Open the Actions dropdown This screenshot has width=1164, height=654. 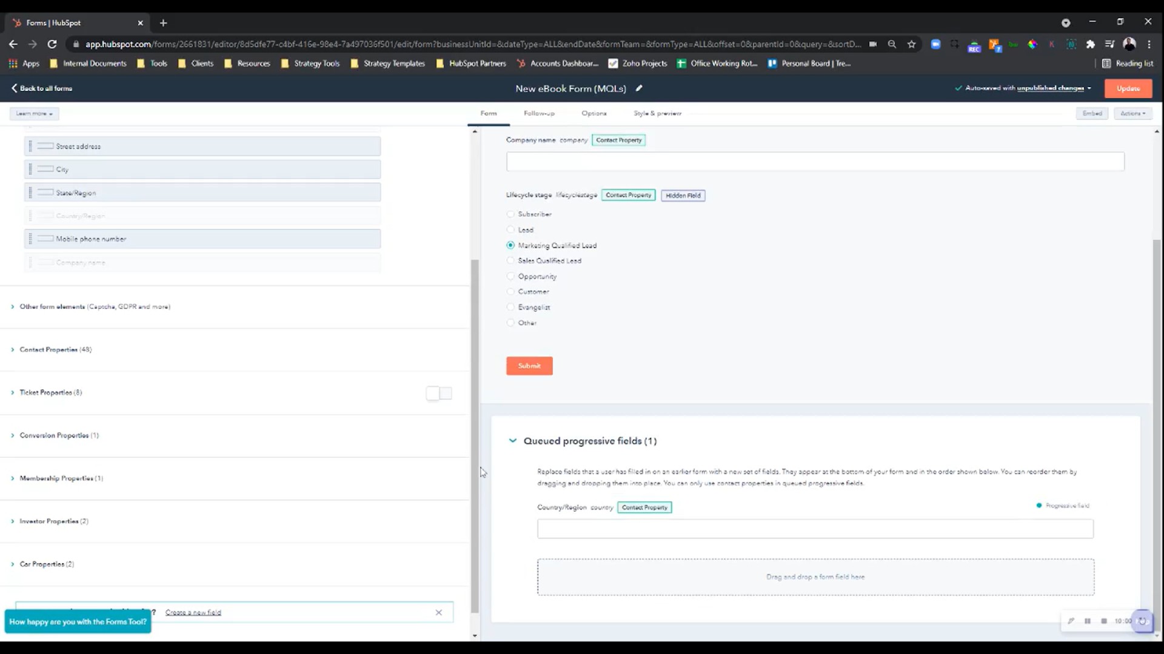(1132, 113)
